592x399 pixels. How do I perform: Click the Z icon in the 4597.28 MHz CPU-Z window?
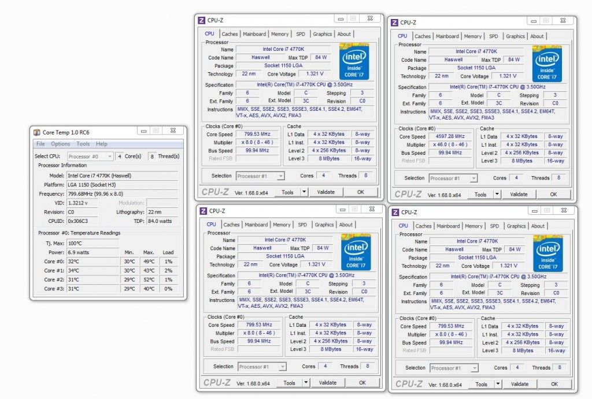394,23
